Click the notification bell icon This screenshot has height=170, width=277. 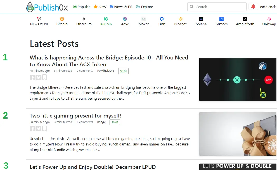(x=253, y=7)
